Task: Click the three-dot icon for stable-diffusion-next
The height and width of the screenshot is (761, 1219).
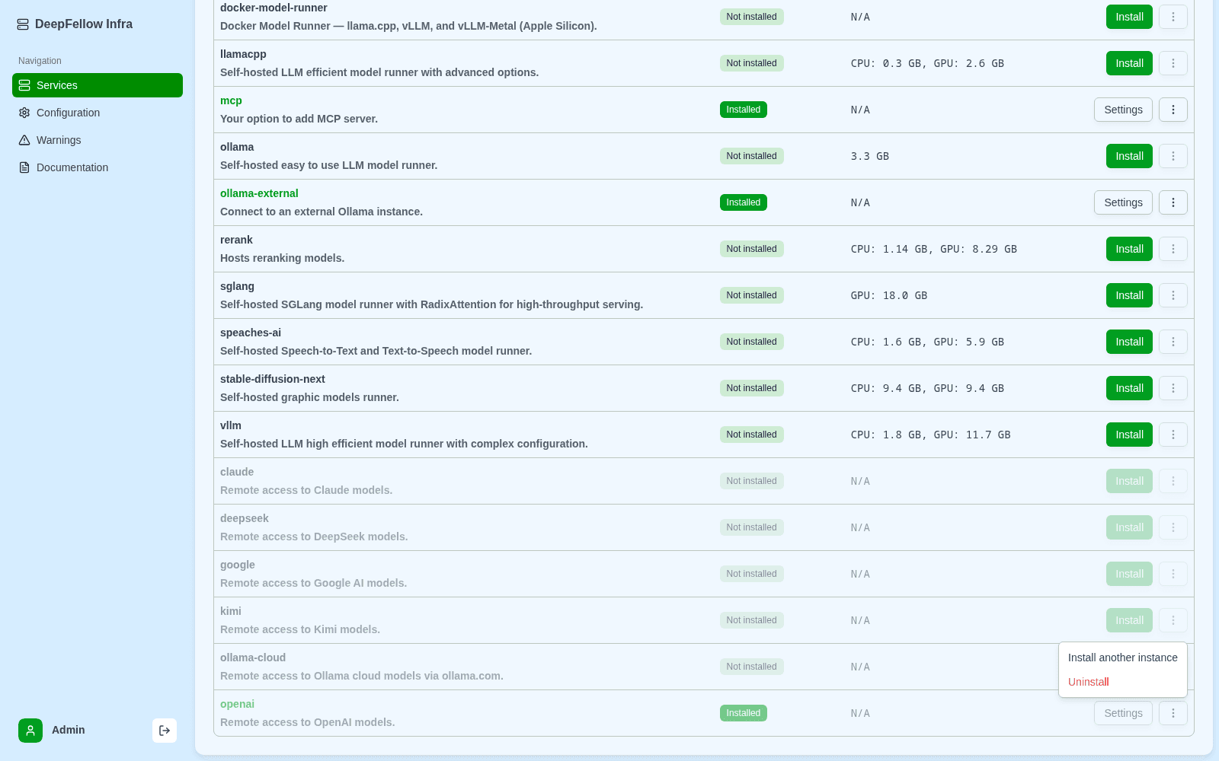Action: click(1173, 388)
